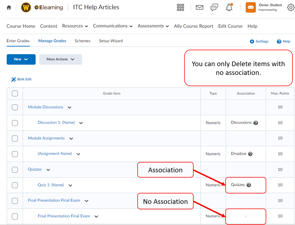The height and width of the screenshot is (225, 295).
Task: Click the Bulk Edit pencil icon
Action: point(13,80)
